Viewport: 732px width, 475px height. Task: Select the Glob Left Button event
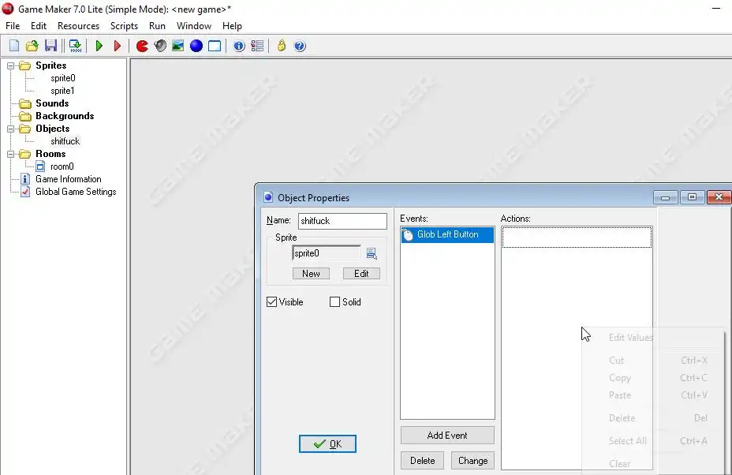[x=447, y=234]
